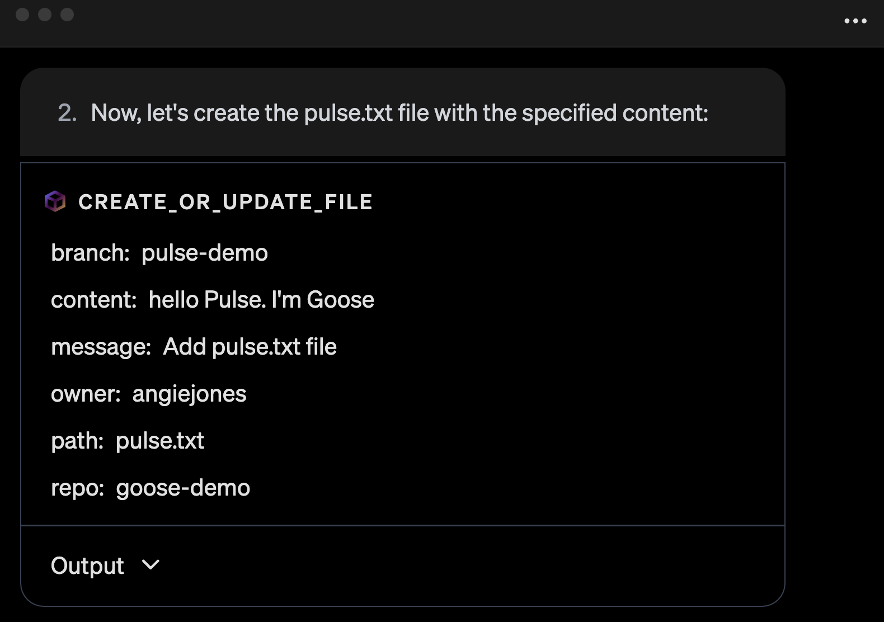Click the purple cube tool icon
This screenshot has height=622, width=884.
point(55,201)
